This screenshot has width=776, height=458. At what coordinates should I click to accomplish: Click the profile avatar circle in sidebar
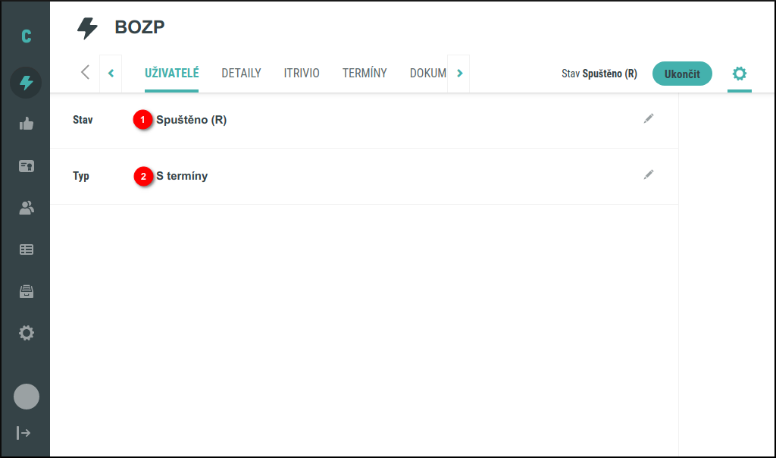click(26, 397)
